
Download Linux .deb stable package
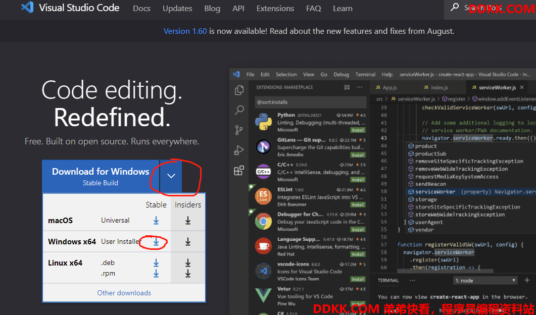tap(156, 262)
